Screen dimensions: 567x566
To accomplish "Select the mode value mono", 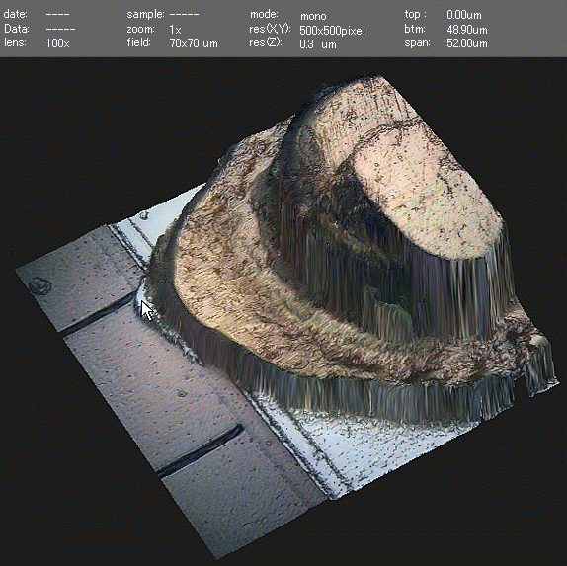I will (313, 16).
